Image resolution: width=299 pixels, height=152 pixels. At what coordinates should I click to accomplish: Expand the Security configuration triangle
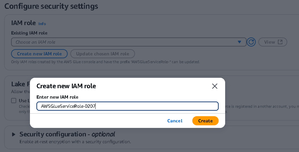tap(14, 134)
